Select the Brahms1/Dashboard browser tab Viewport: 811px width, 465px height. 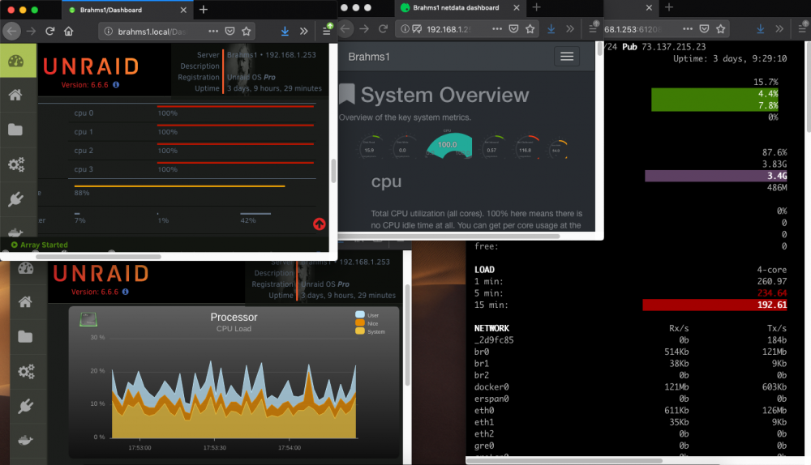click(127, 10)
